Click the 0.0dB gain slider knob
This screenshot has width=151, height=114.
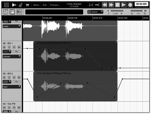110,11
